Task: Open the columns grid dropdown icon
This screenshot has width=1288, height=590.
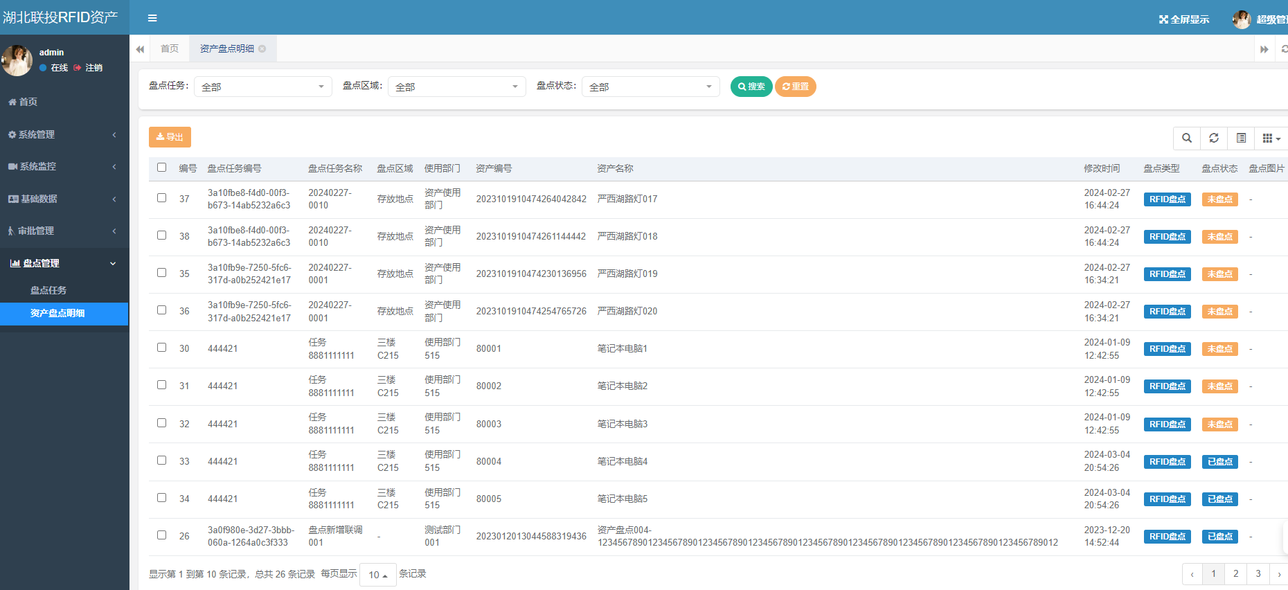Action: coord(1271,138)
